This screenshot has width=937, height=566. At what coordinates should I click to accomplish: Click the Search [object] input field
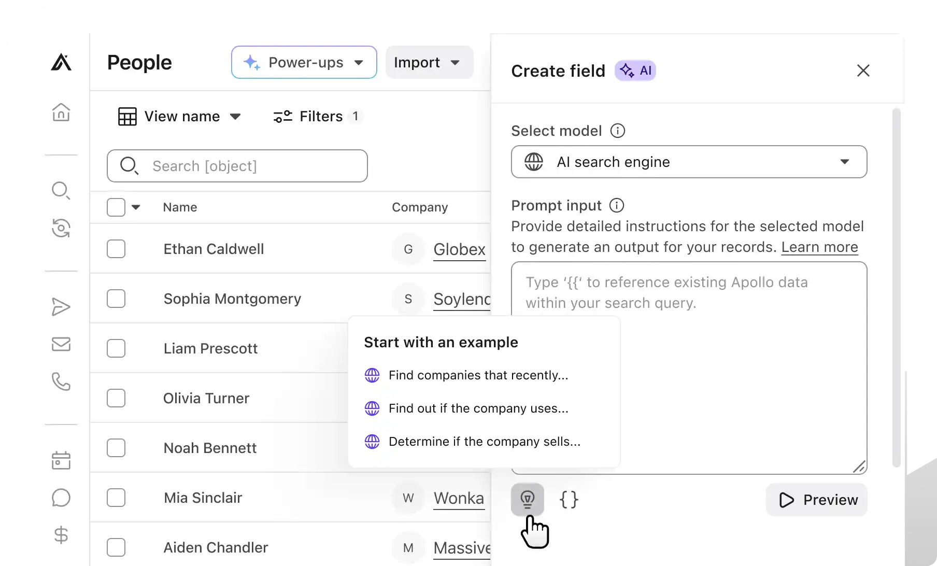237,166
